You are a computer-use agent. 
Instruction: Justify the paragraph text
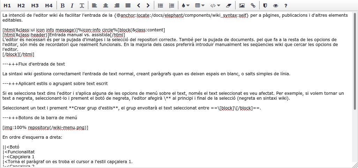click(128, 6)
